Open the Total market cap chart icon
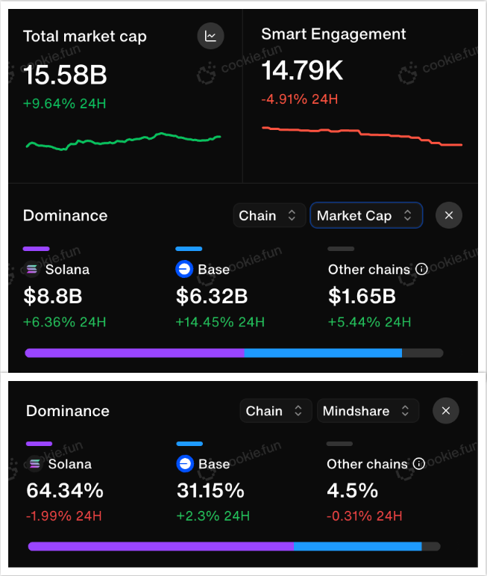Viewport: 487px width, 576px height. [x=210, y=36]
